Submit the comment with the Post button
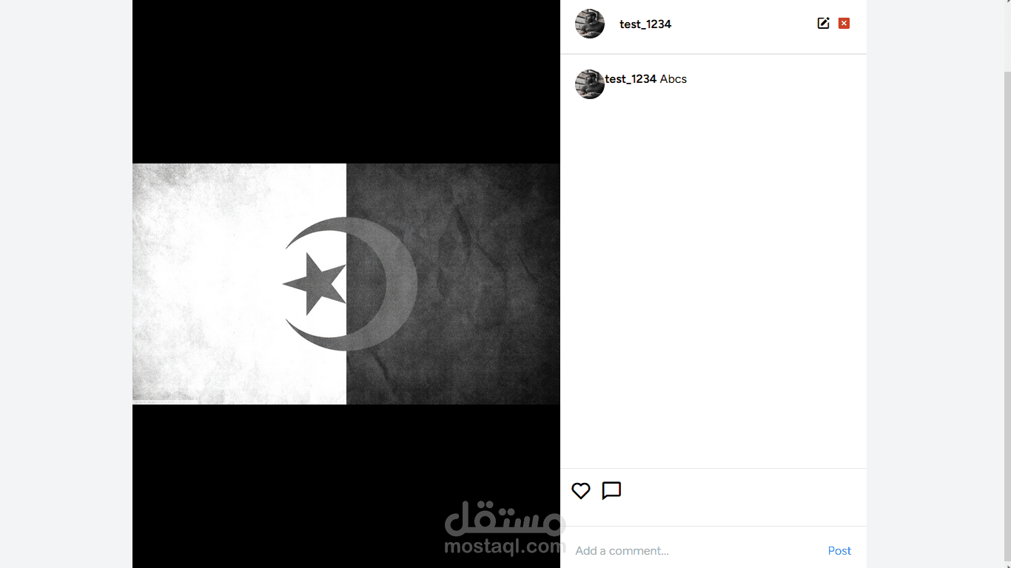The width and height of the screenshot is (1011, 568). pyautogui.click(x=839, y=550)
